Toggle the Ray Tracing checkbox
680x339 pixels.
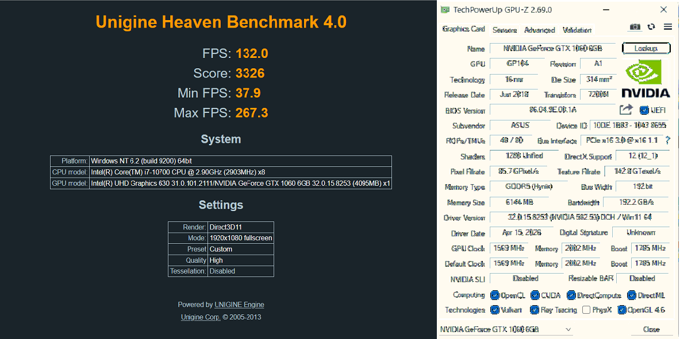(535, 310)
